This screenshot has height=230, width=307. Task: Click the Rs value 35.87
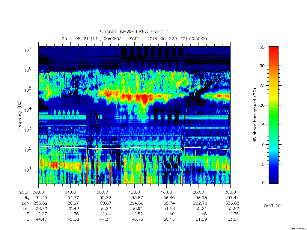coord(137,198)
